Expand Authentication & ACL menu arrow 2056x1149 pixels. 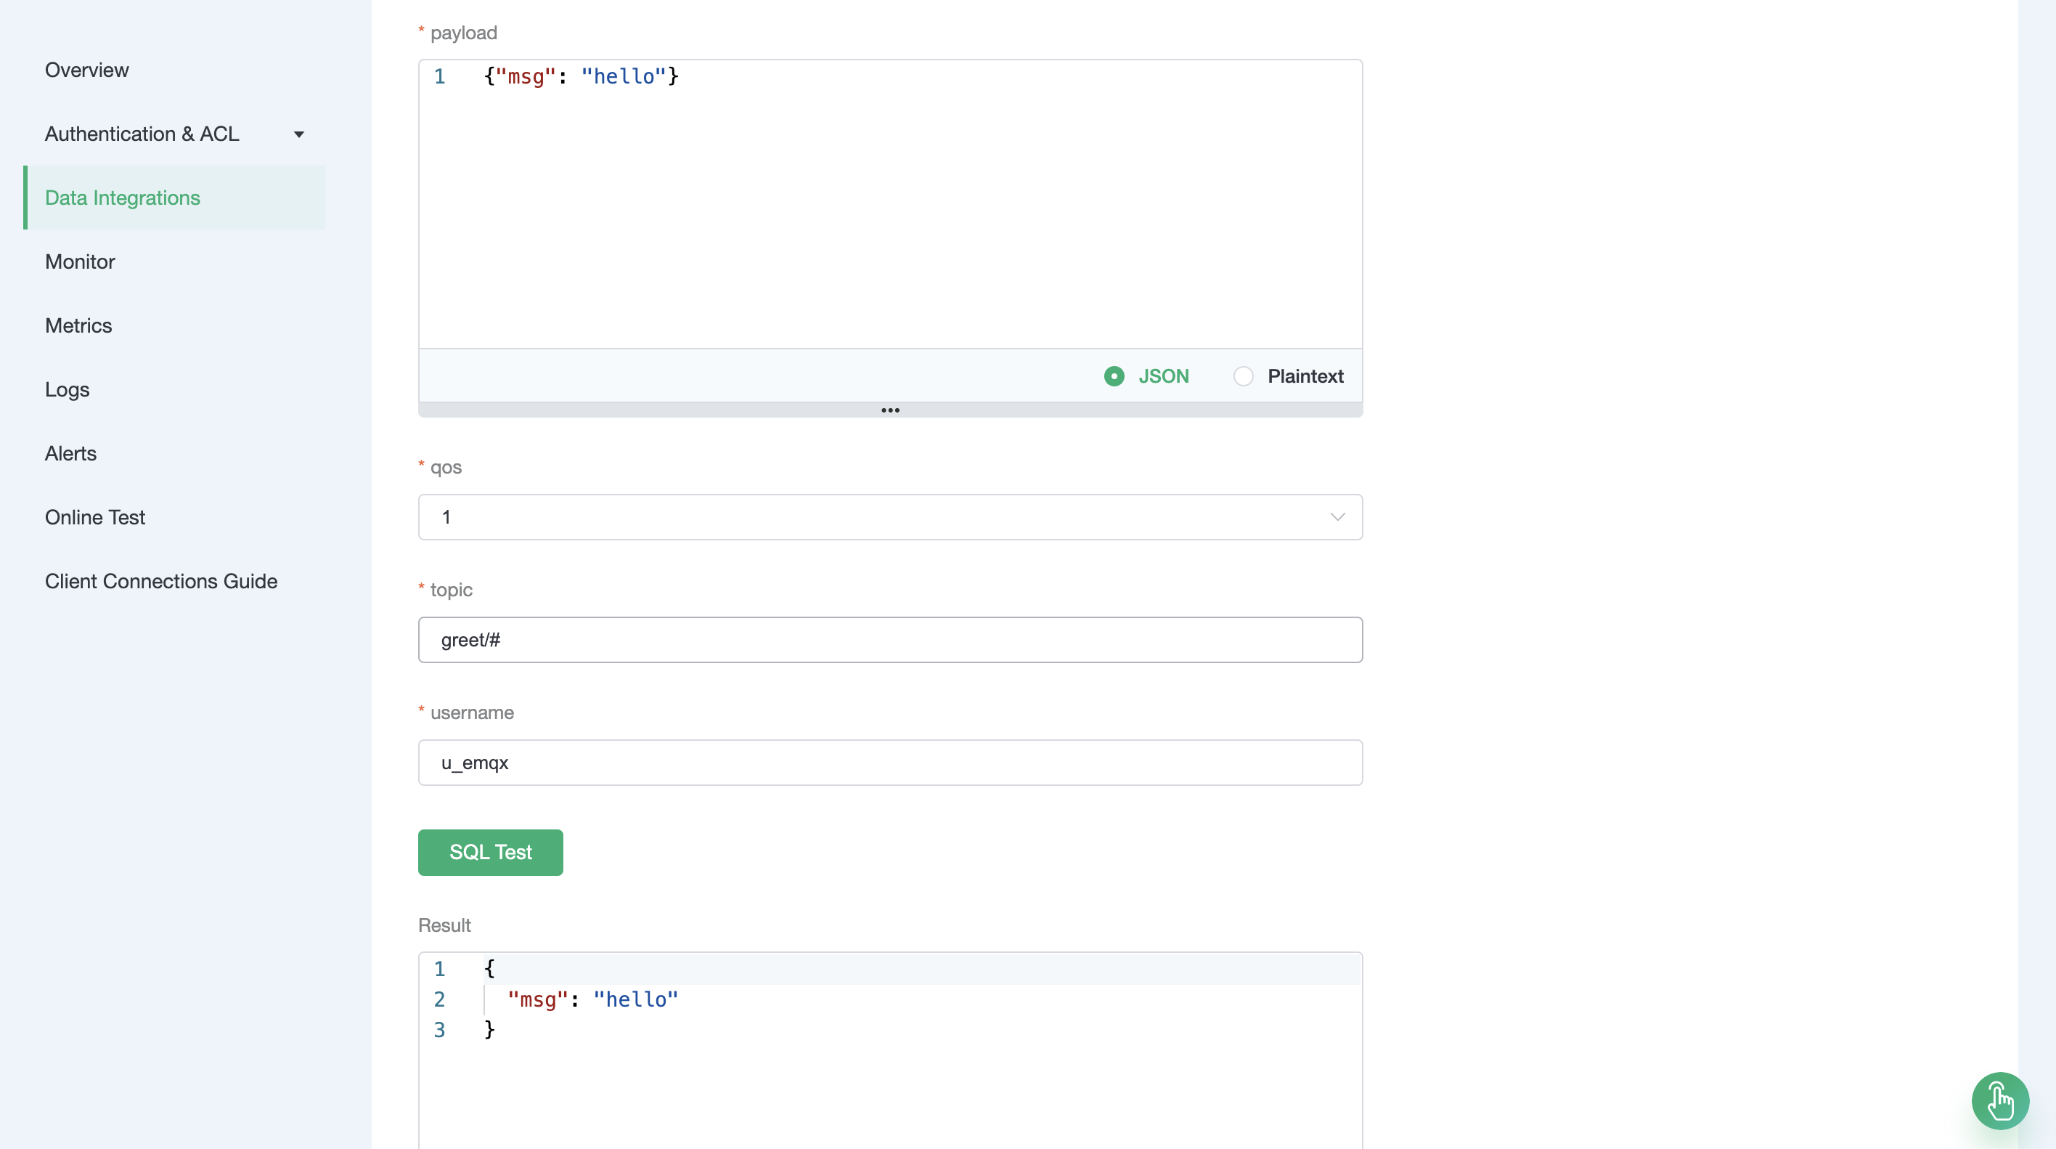[x=298, y=134]
